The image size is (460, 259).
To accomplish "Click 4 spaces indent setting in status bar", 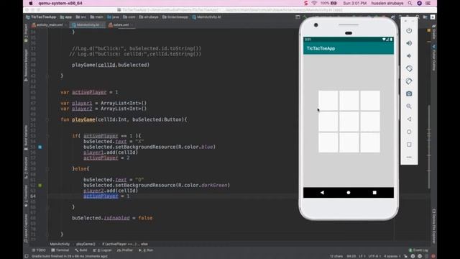I will click(392, 256).
